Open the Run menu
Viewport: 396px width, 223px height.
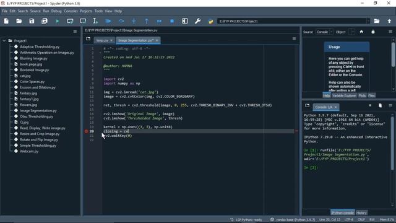(x=46, y=11)
